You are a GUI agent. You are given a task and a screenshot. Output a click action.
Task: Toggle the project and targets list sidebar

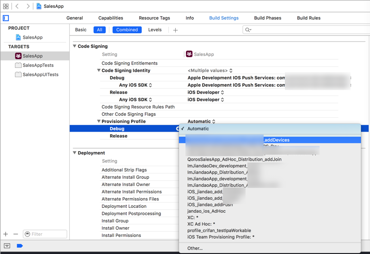click(x=6, y=18)
